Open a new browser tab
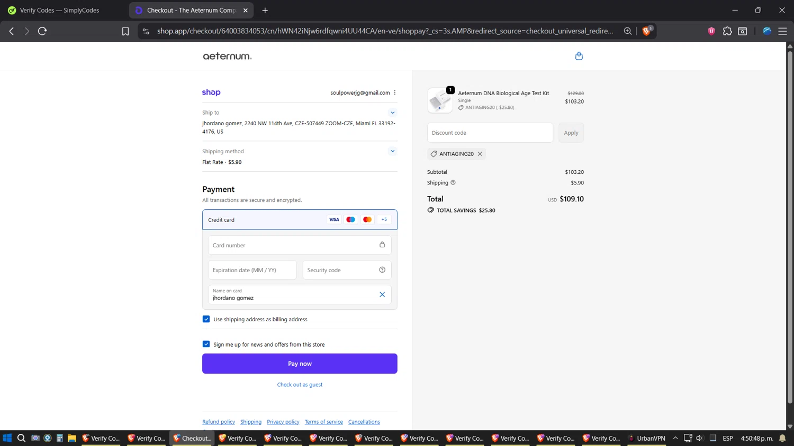794x446 pixels. click(265, 10)
